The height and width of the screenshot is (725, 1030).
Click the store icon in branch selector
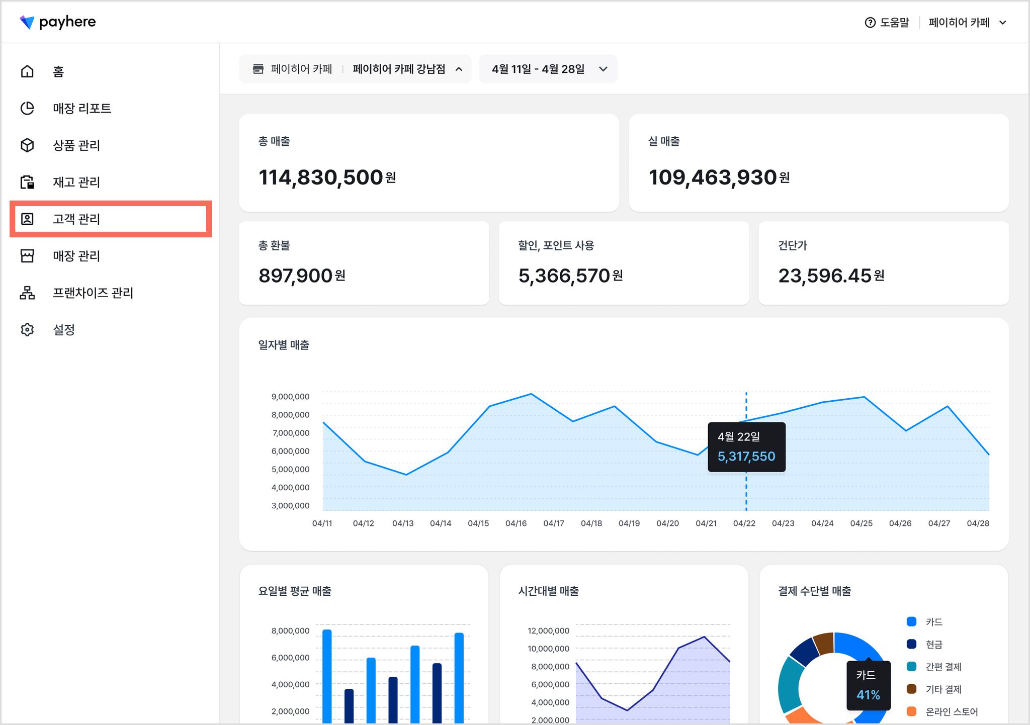[258, 69]
